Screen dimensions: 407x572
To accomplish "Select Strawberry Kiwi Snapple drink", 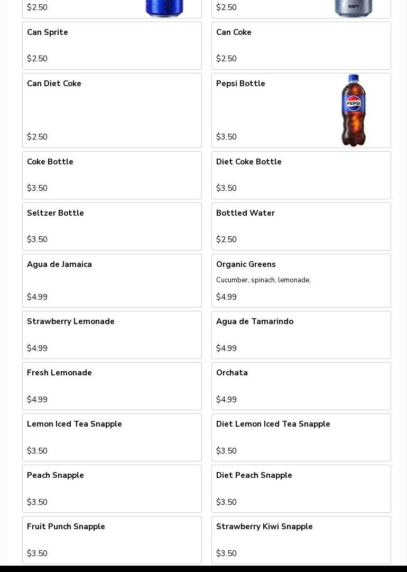I will 301,540.
